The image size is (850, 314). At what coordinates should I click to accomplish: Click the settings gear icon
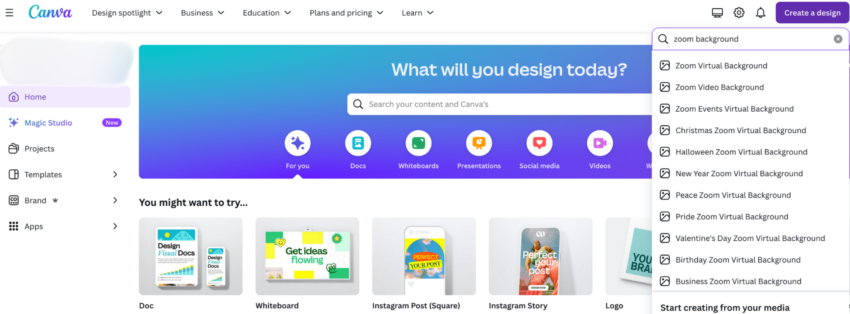pyautogui.click(x=739, y=13)
